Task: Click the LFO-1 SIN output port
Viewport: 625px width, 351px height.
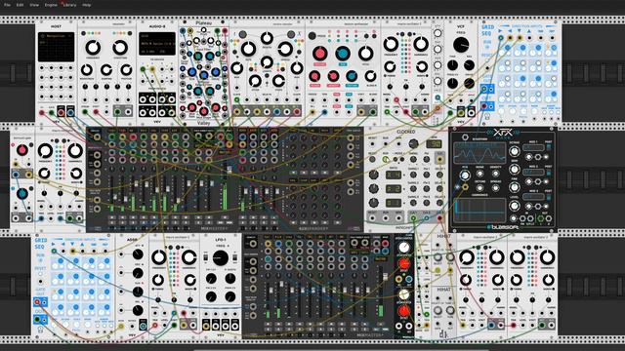Action: [x=206, y=326]
